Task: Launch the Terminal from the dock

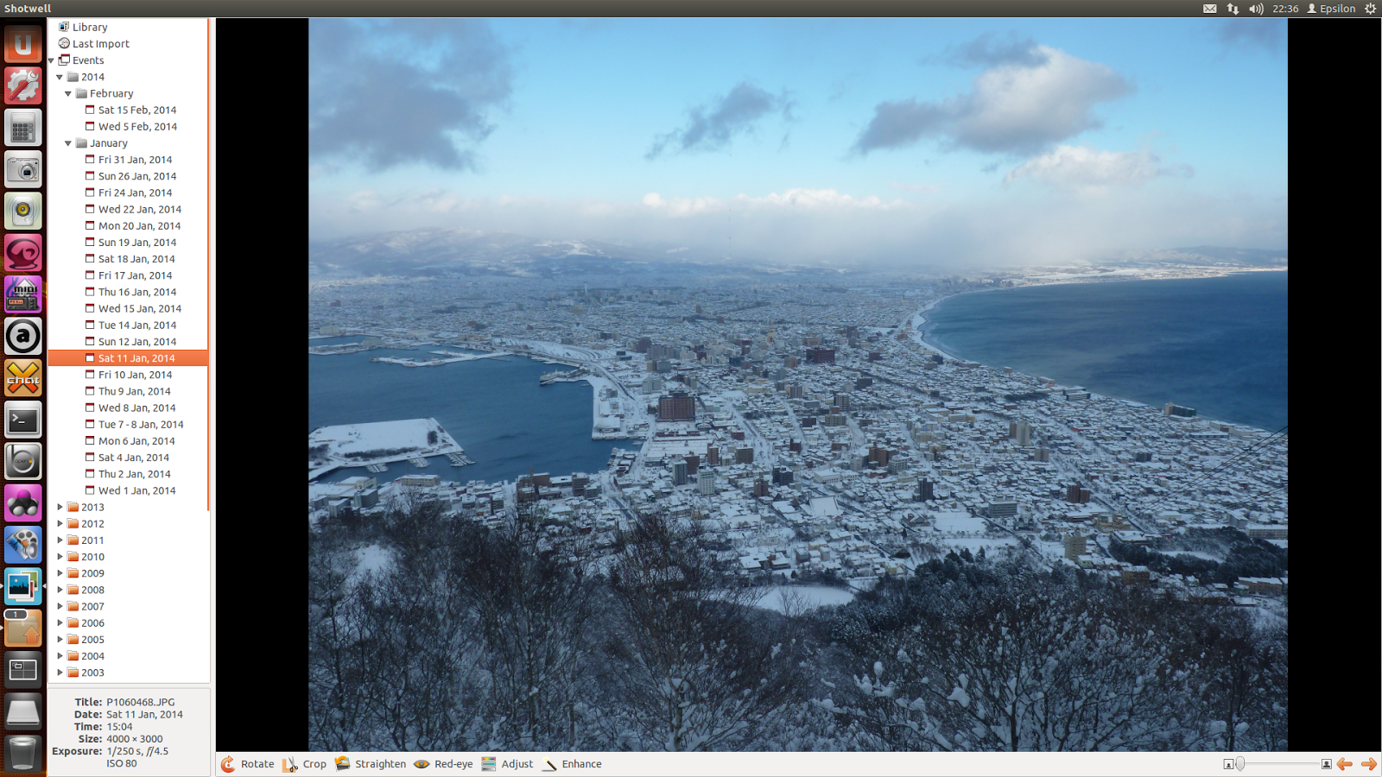Action: point(23,420)
